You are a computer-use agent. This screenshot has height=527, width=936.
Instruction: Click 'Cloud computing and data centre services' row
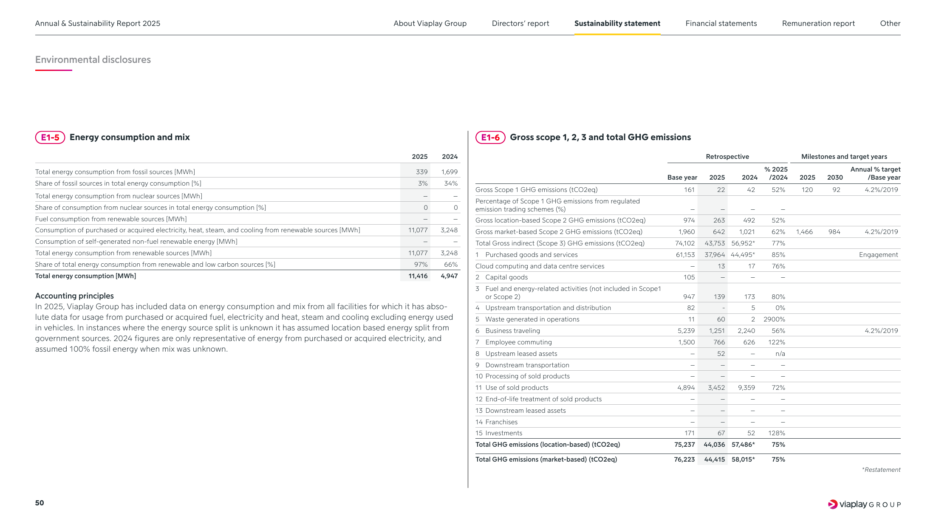(x=540, y=266)
